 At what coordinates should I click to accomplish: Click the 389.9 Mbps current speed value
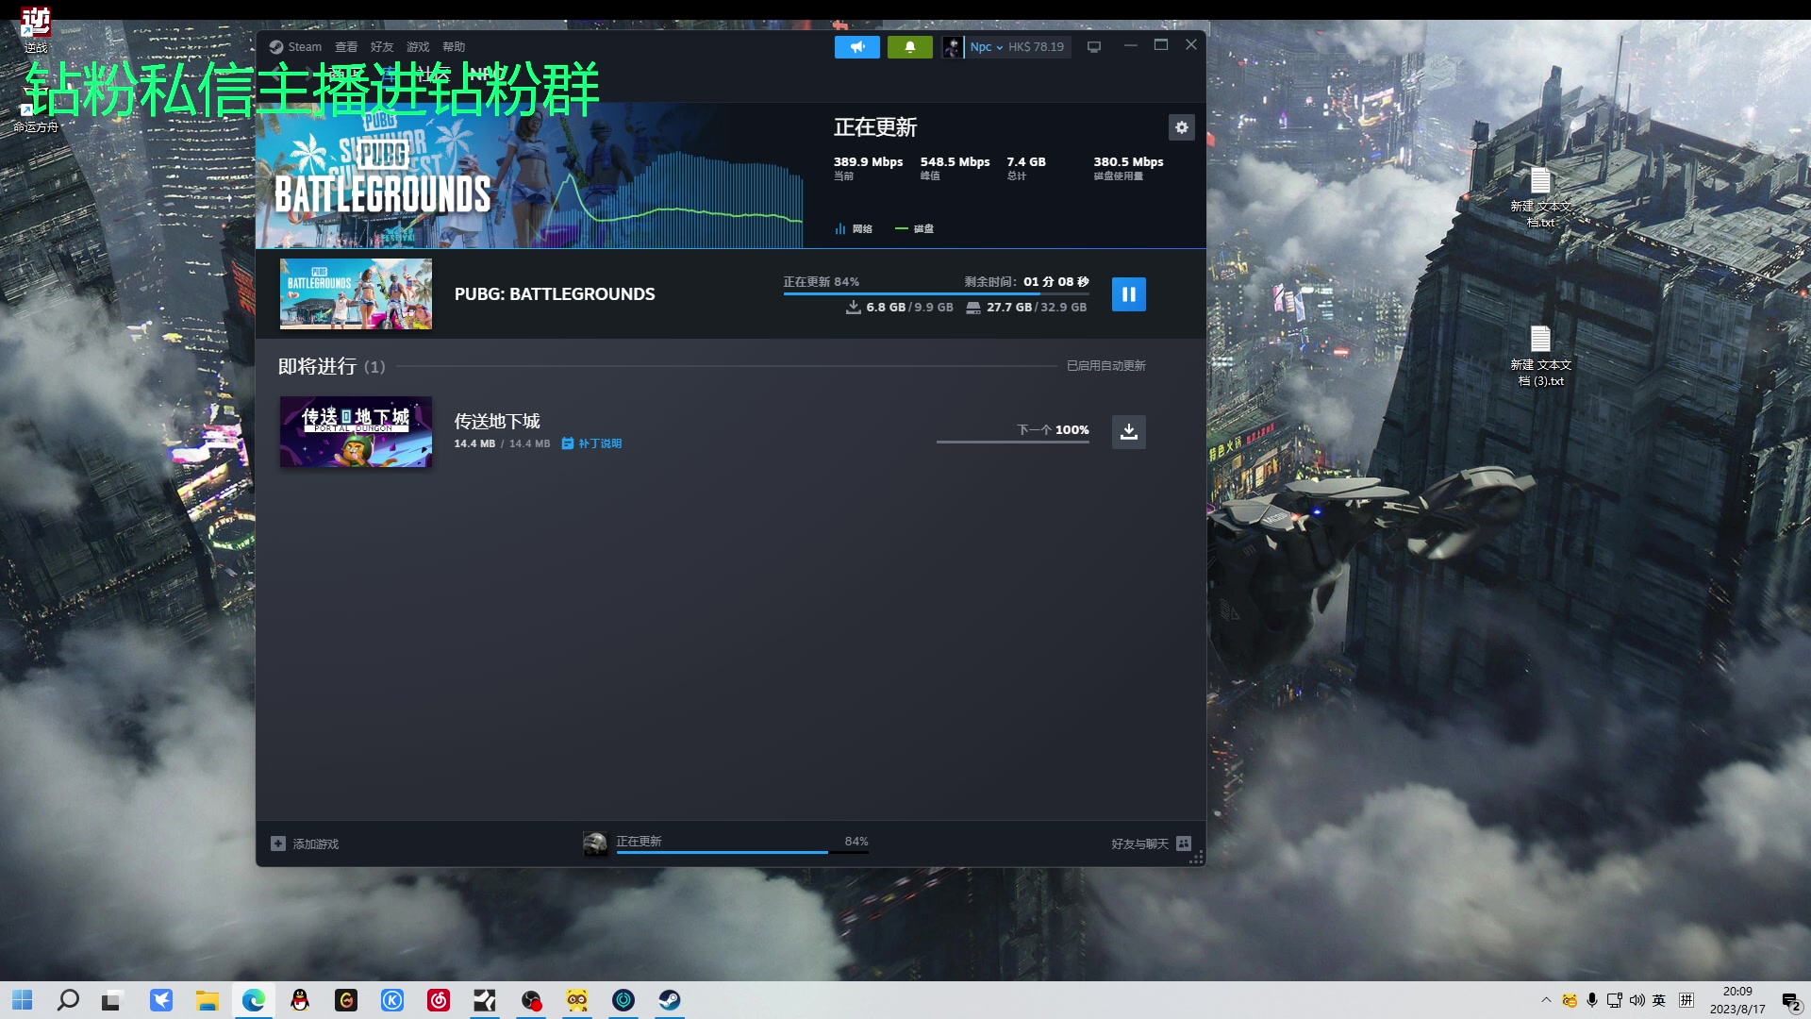(868, 162)
